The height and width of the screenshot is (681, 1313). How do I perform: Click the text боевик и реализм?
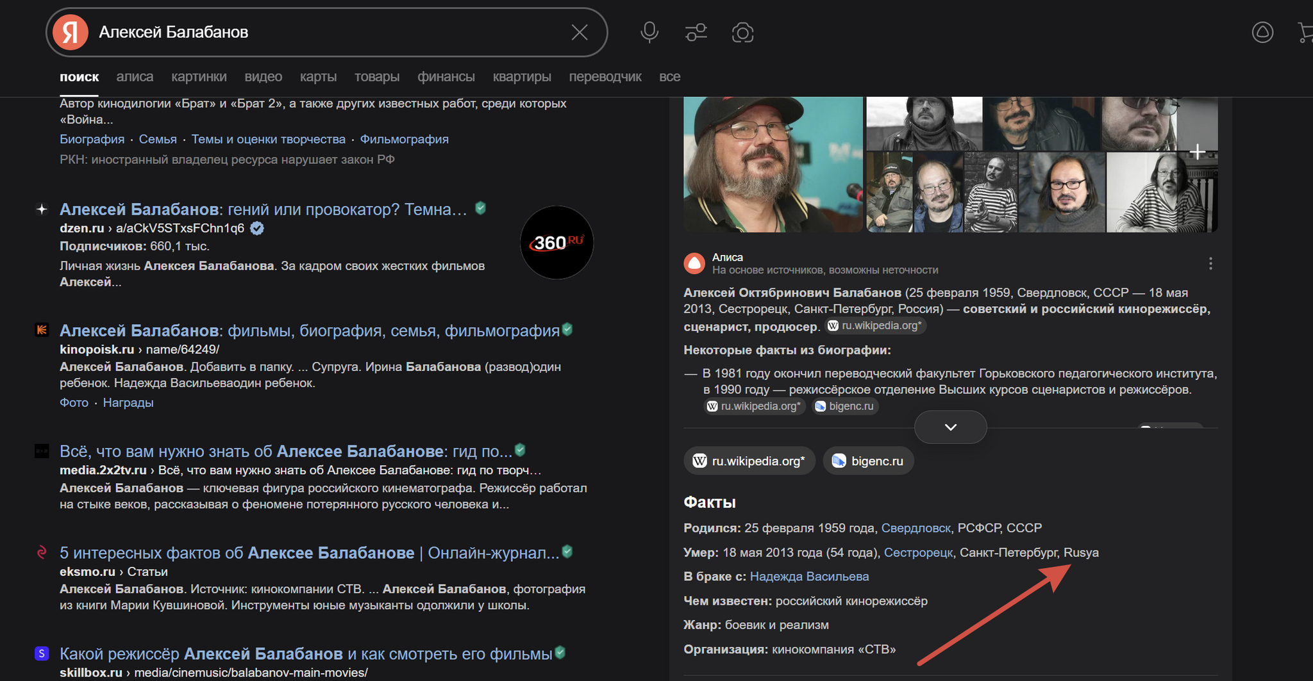pos(776,625)
